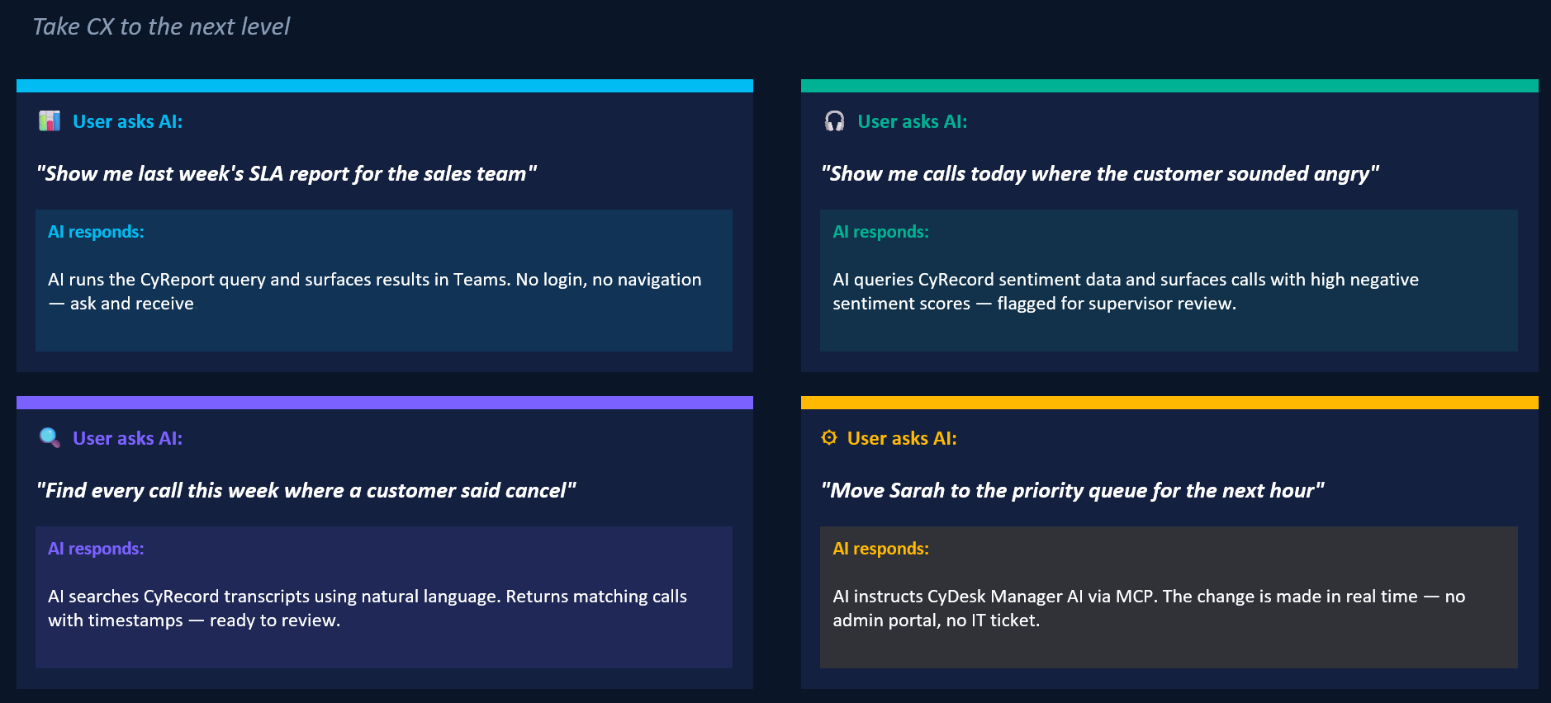Click the quote about customer sounded angry
The width and height of the screenshot is (1551, 703).
[x=1100, y=173]
